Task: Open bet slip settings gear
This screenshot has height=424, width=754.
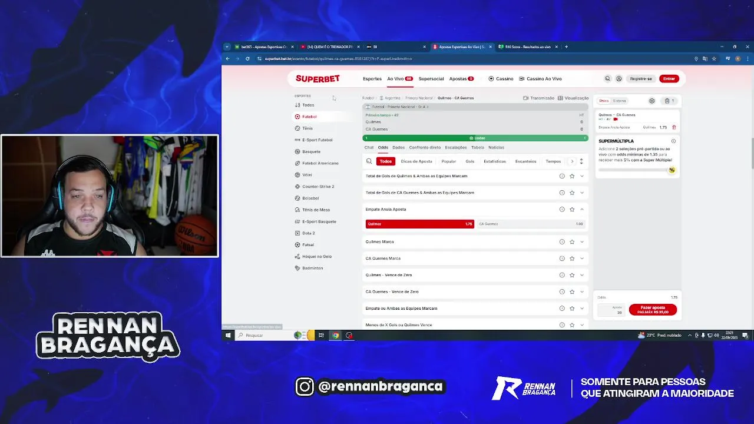Action: coord(652,101)
